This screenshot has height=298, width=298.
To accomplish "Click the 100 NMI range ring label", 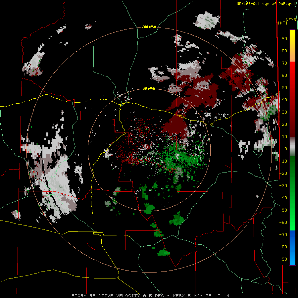I will coord(149,27).
